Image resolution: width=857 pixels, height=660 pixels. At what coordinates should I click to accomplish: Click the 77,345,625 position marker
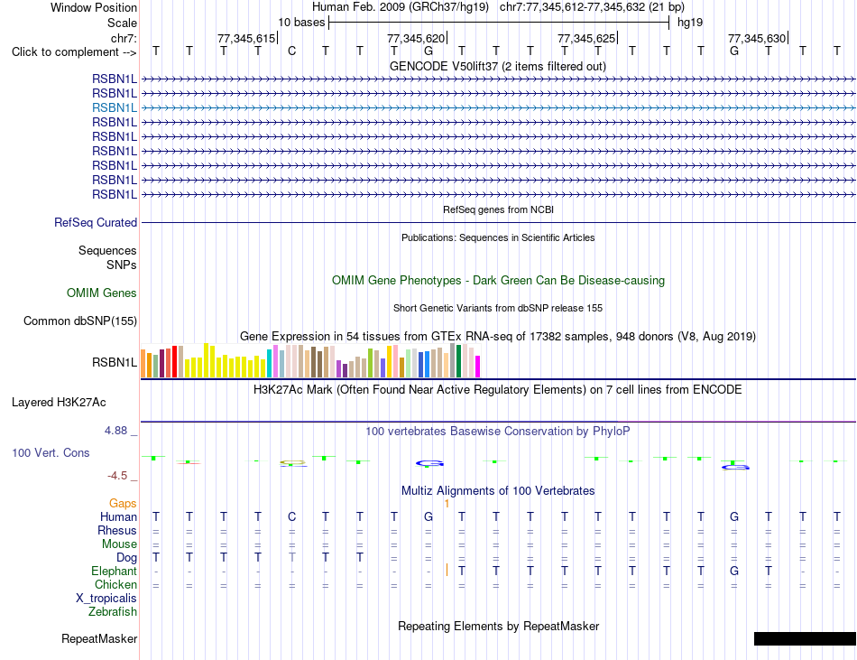pyautogui.click(x=586, y=38)
